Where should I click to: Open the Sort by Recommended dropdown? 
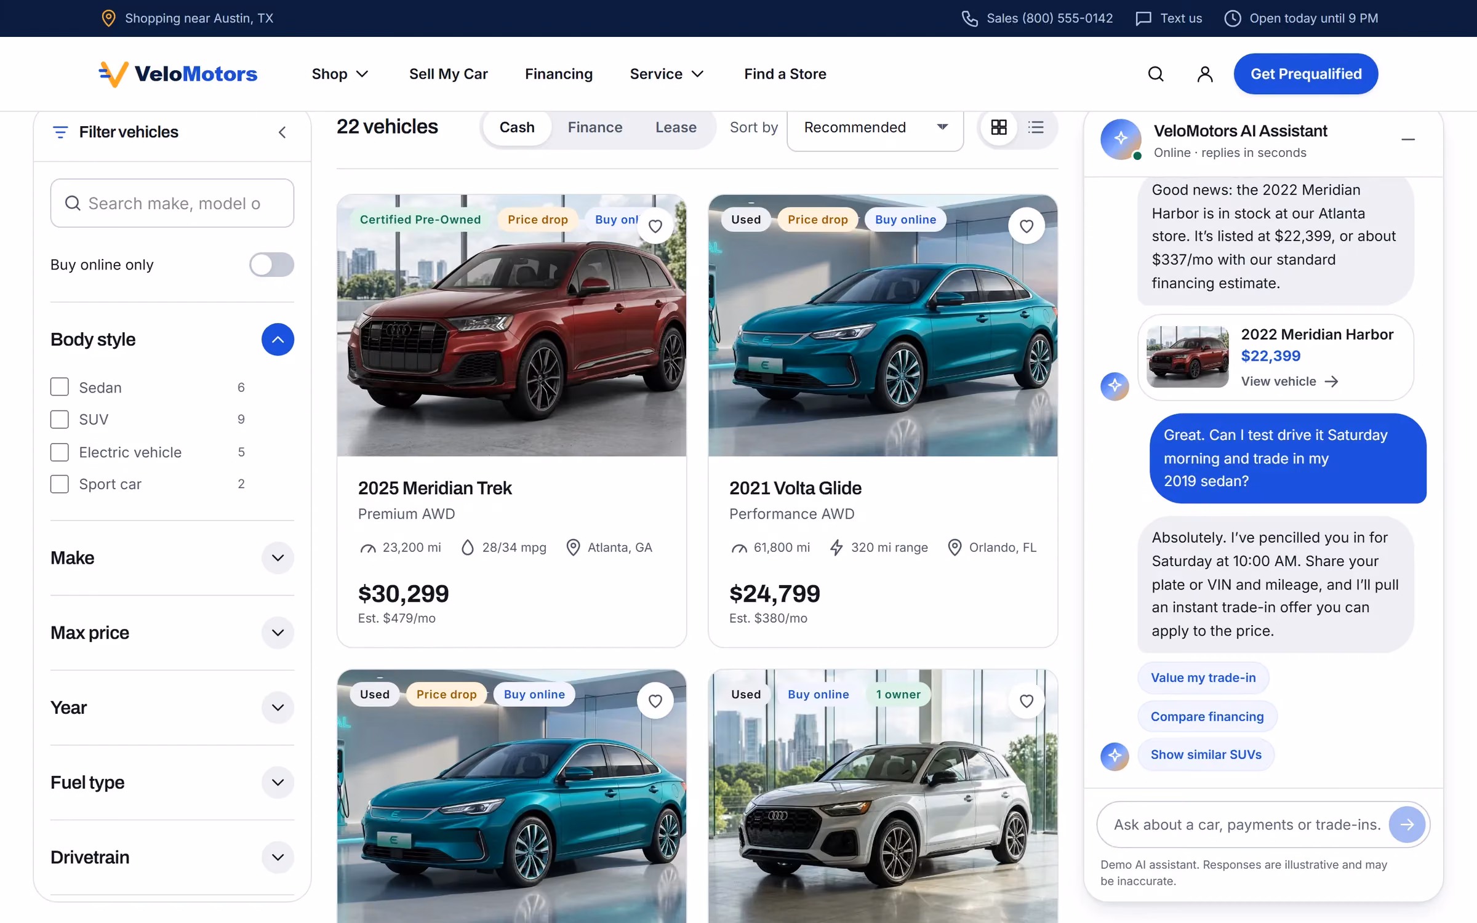coord(875,128)
